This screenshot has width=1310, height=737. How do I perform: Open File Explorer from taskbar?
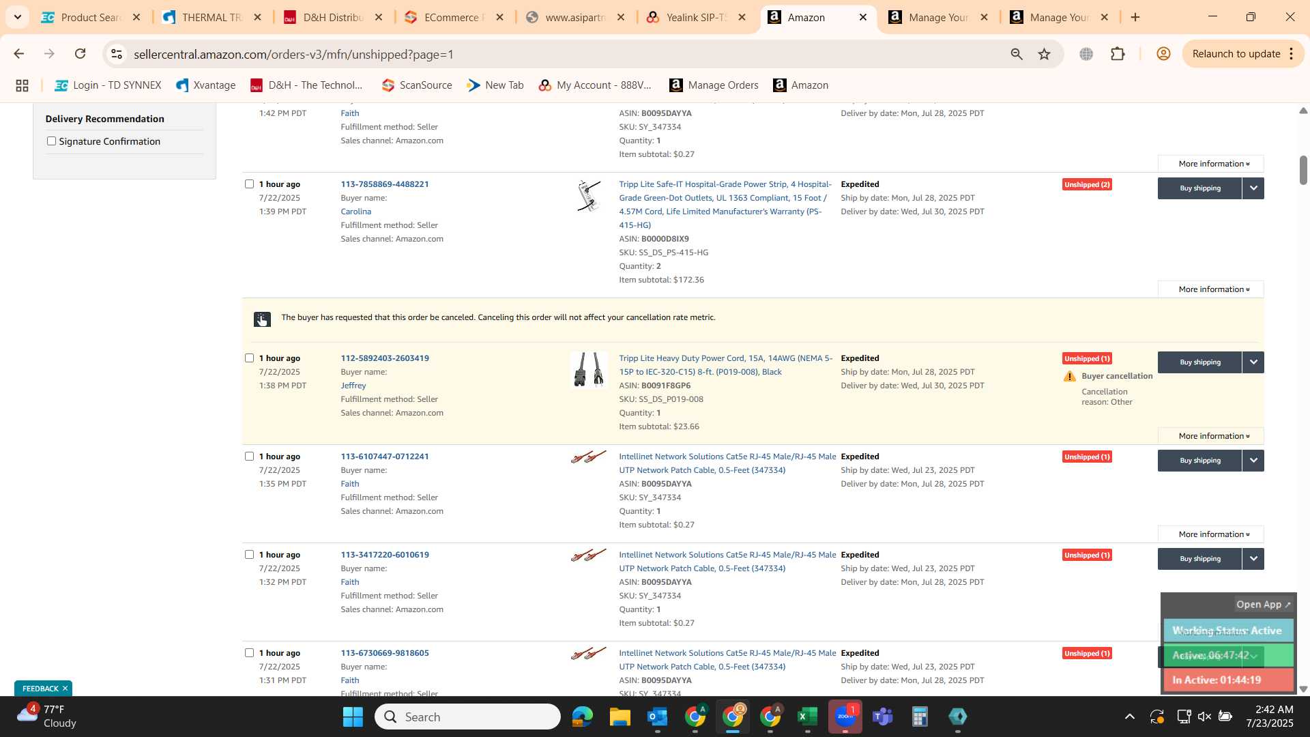[x=620, y=717]
